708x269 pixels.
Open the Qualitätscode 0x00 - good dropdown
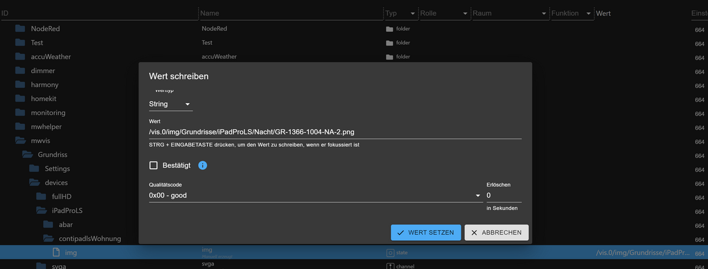315,195
